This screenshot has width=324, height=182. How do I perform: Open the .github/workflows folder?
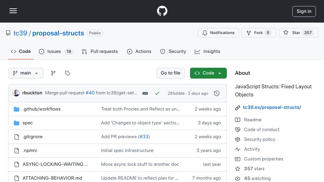tap(42, 109)
